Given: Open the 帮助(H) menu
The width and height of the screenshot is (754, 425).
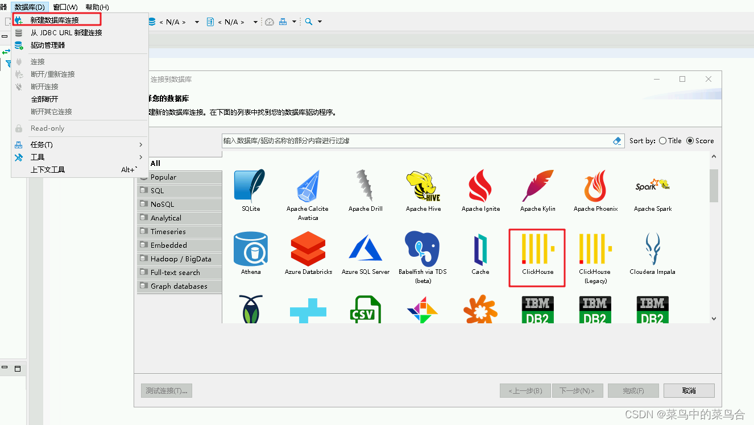Looking at the screenshot, I should click(97, 7).
